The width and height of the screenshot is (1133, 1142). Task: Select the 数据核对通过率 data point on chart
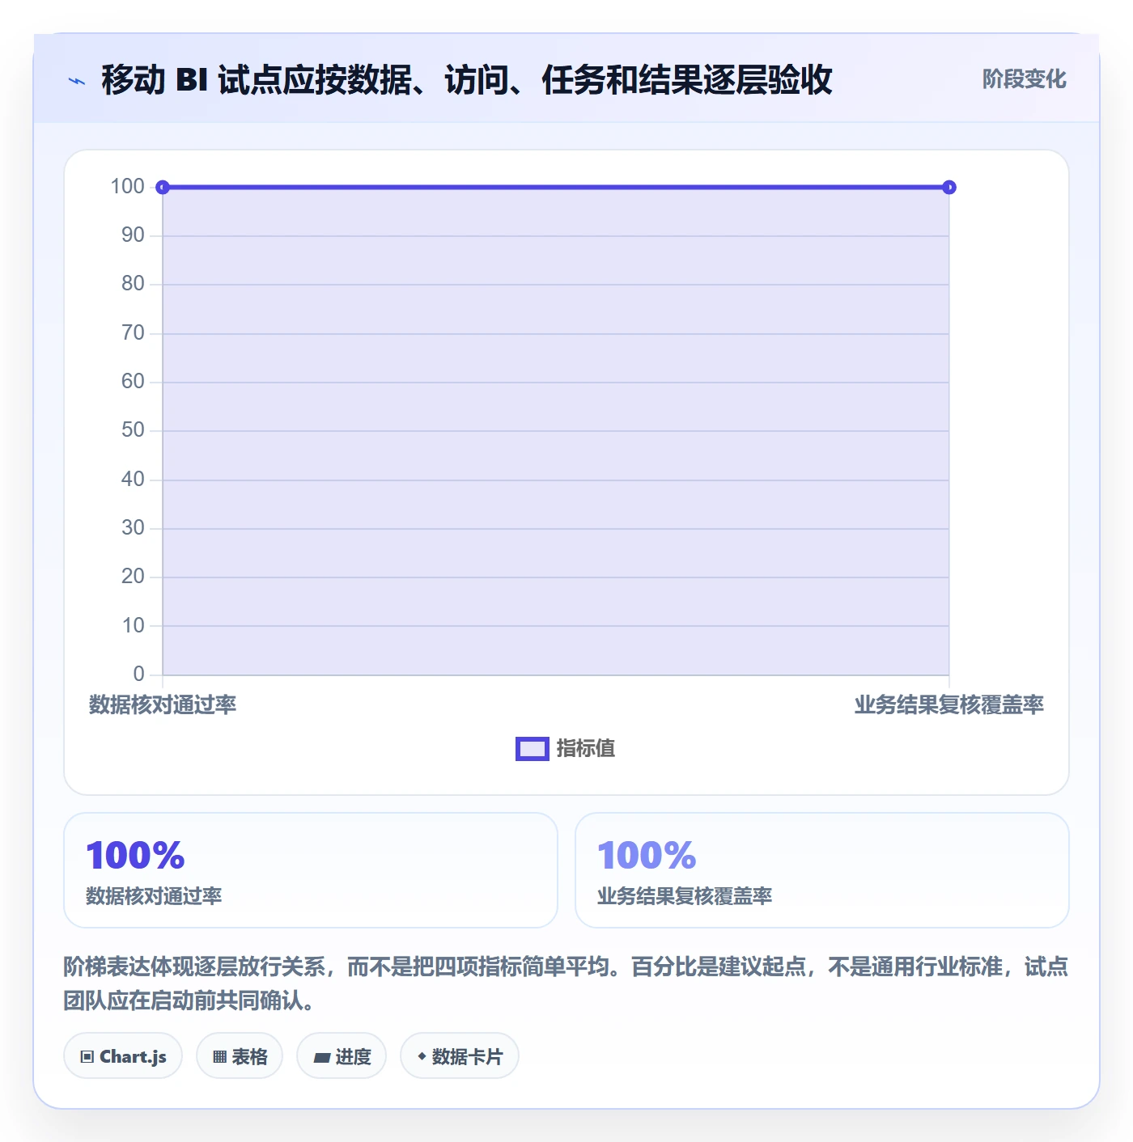click(163, 188)
